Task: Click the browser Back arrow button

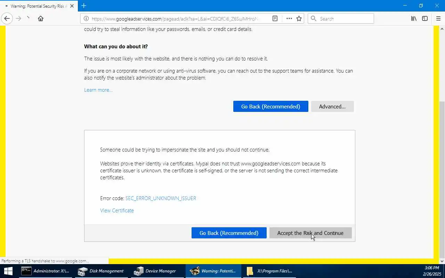Action: (7, 19)
